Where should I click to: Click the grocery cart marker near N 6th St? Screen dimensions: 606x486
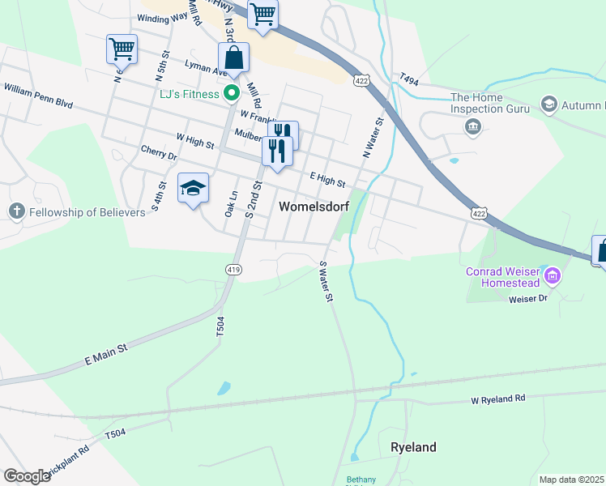[x=122, y=49]
